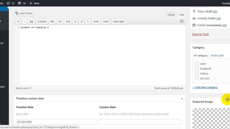Select the All category tab

pos(201,56)
